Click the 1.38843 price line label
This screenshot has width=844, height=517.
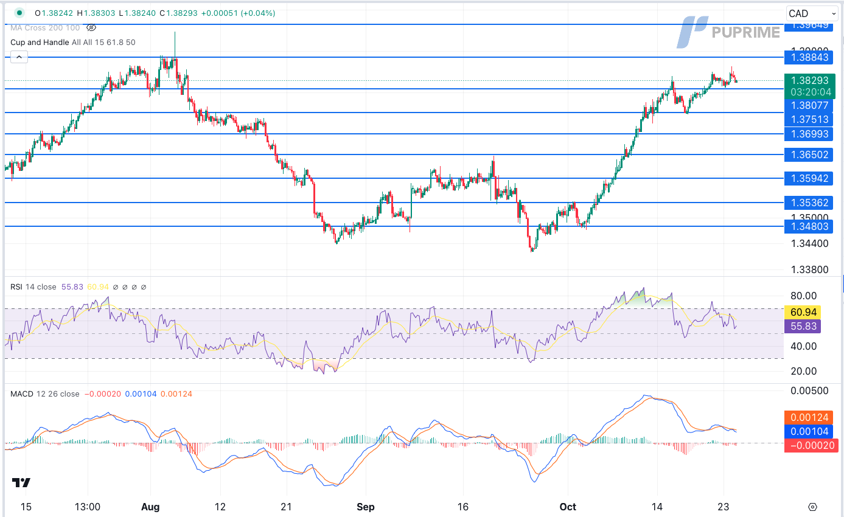pos(808,57)
